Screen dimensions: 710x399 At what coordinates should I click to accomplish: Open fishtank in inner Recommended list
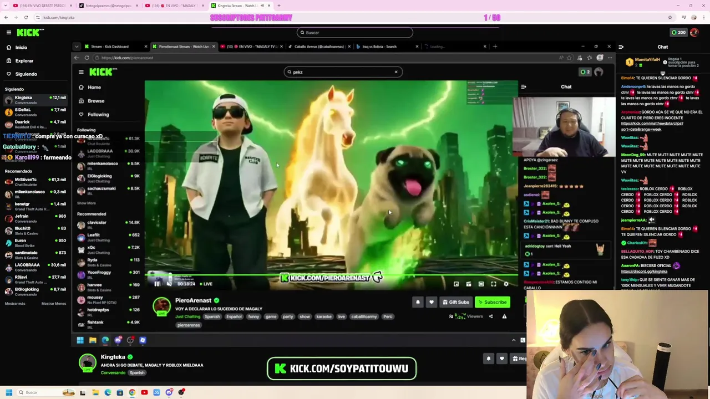pyautogui.click(x=109, y=324)
